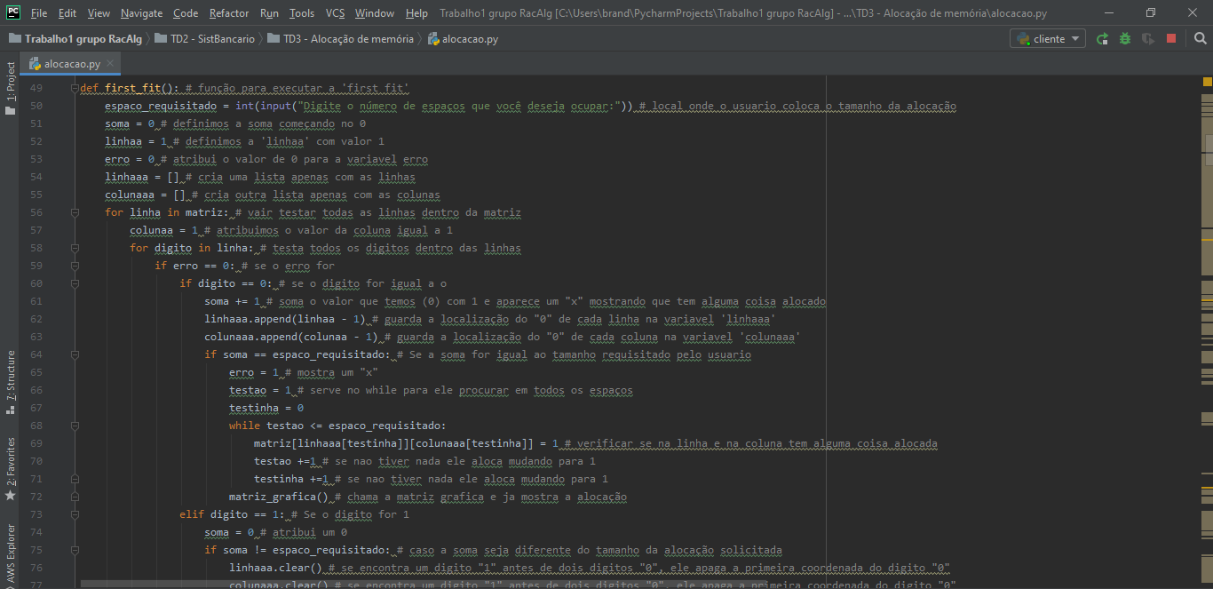Image resolution: width=1213 pixels, height=589 pixels.
Task: Click the Python file icon on alocacao.py tab
Action: 35,64
